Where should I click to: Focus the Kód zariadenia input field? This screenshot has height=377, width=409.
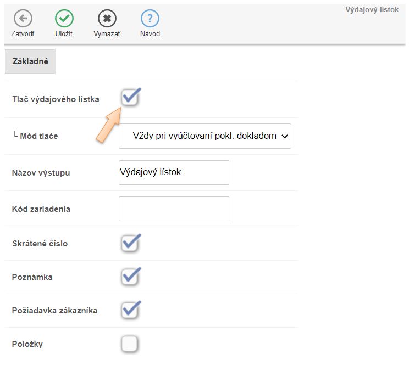point(174,209)
